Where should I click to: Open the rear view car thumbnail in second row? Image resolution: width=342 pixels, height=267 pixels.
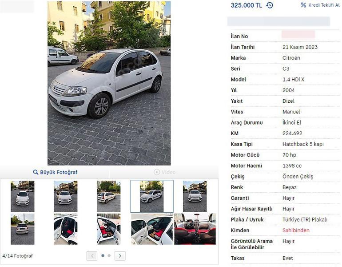pyautogui.click(x=23, y=229)
